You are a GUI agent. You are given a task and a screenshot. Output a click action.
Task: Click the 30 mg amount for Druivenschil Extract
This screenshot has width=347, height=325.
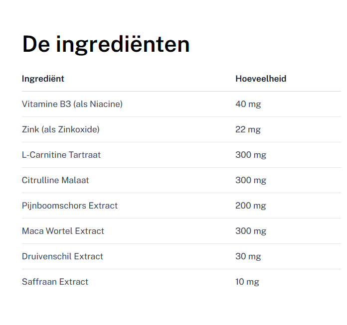(x=248, y=256)
